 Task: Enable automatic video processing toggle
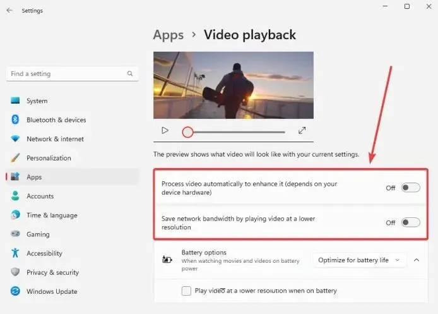coord(410,188)
